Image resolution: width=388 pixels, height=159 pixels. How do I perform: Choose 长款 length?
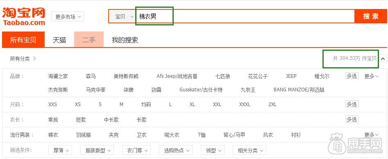click(x=141, y=120)
